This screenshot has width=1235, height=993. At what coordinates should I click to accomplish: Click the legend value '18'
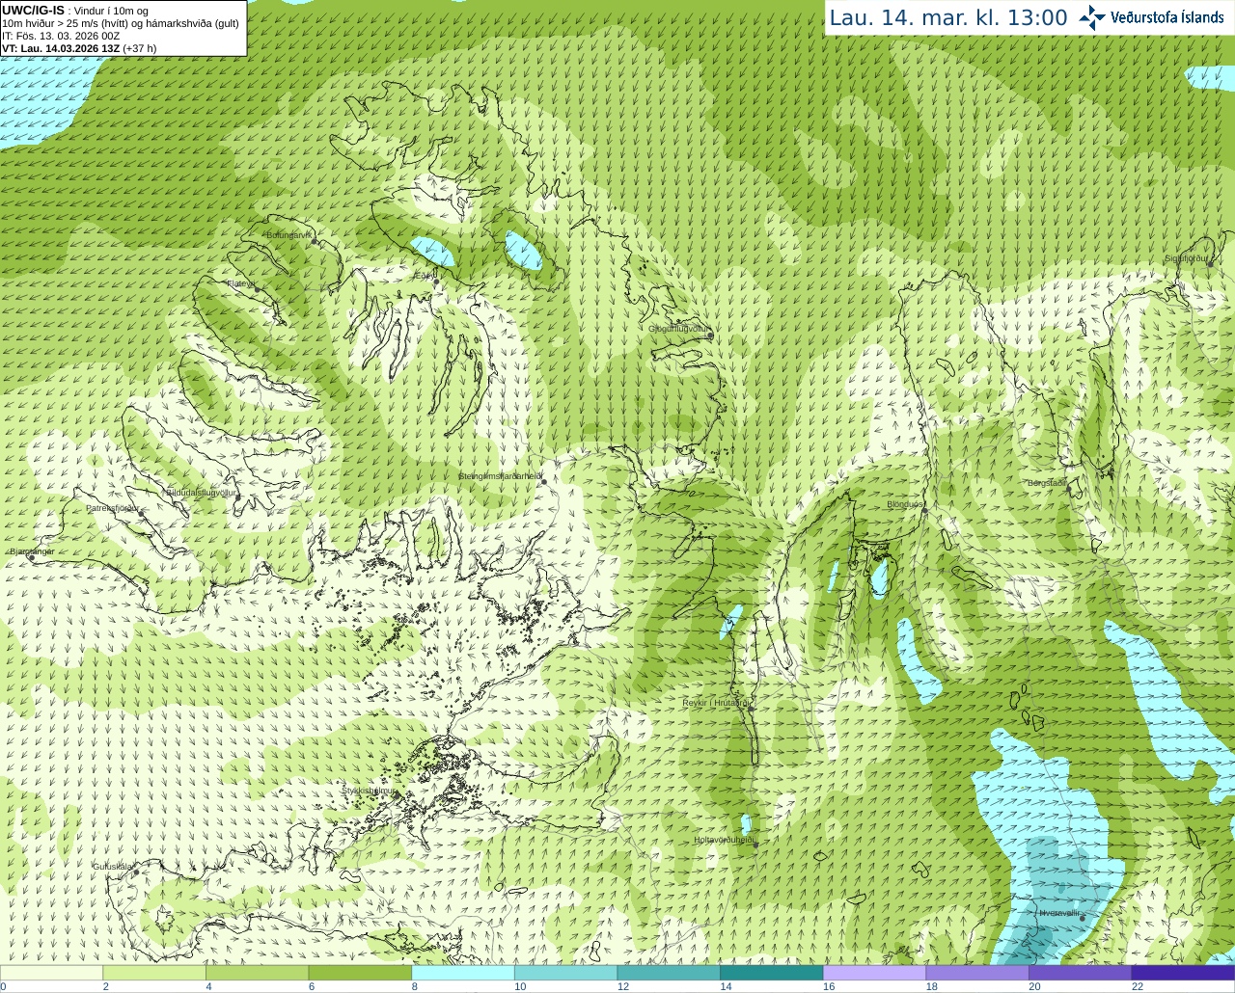(x=932, y=986)
